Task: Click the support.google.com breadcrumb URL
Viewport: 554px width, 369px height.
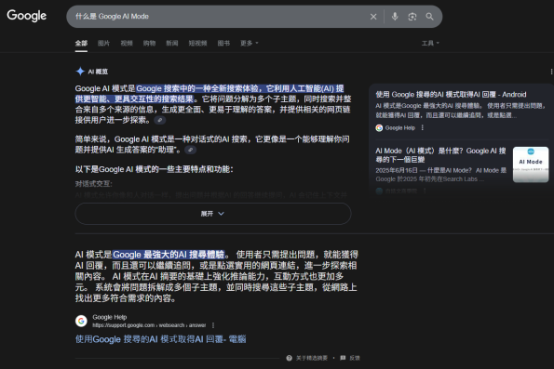Action: point(149,325)
